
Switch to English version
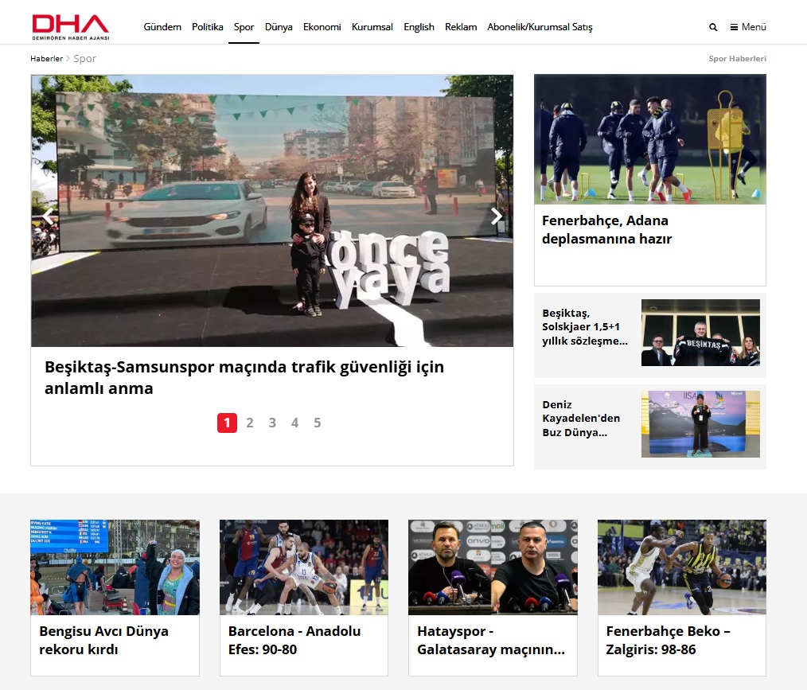click(x=419, y=27)
